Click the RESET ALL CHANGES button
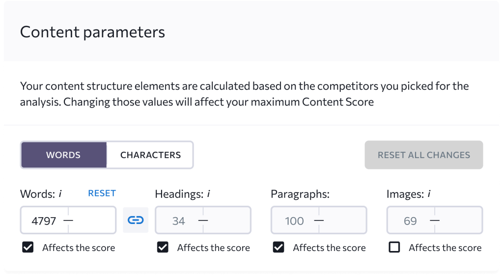The height and width of the screenshot is (278, 503). pyautogui.click(x=424, y=155)
